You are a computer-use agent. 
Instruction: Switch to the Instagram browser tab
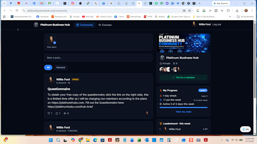(x=73, y=3)
